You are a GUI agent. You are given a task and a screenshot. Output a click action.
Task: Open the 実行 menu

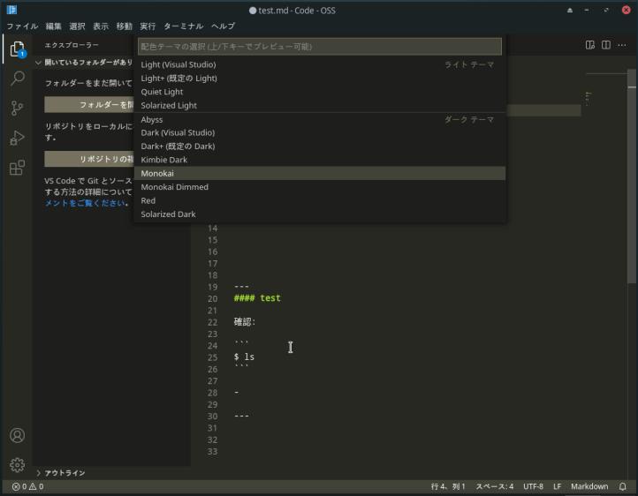[148, 26]
